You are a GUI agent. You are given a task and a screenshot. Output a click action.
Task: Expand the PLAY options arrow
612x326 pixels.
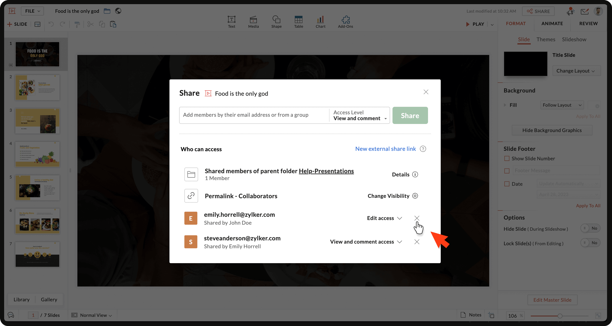click(x=492, y=25)
